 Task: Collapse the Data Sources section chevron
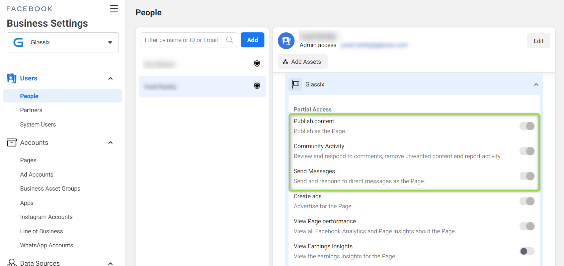[110, 263]
